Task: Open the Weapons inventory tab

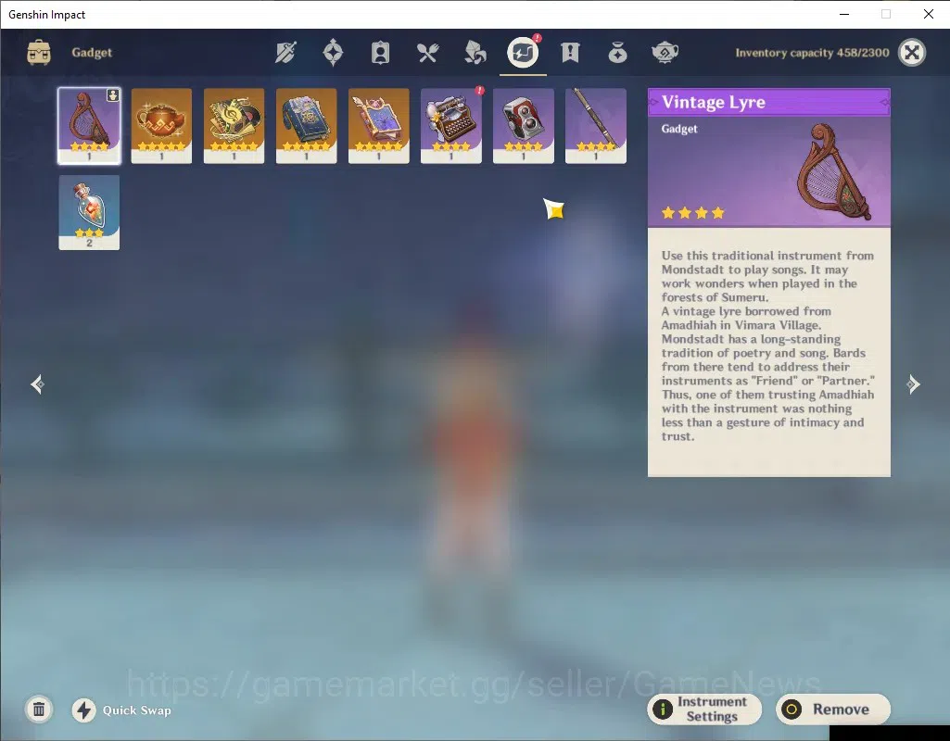Action: [285, 53]
